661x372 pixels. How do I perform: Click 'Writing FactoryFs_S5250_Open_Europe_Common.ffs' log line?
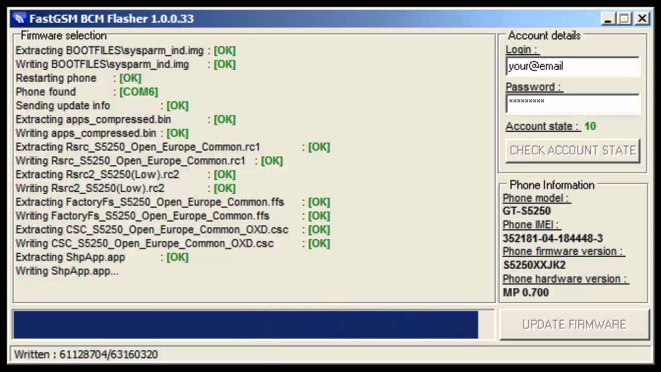(173, 216)
